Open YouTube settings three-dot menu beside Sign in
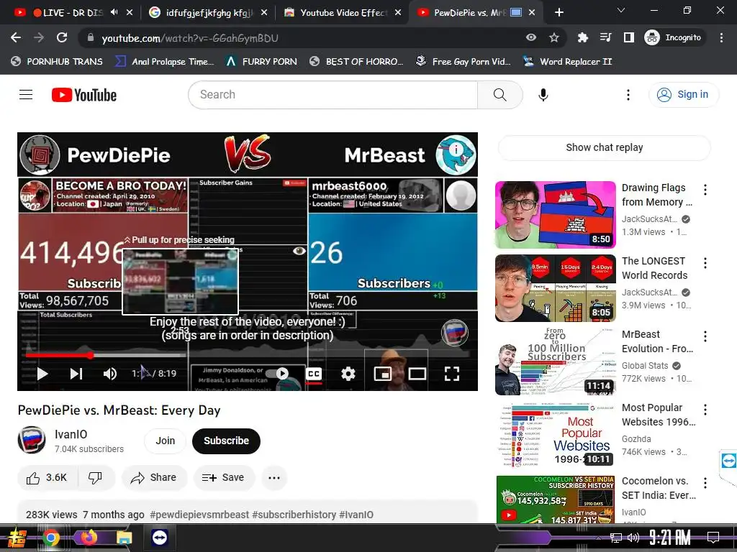The image size is (737, 552). (x=628, y=95)
